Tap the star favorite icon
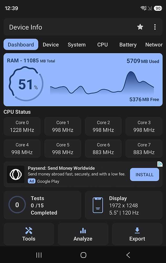Image resolution: width=166 pixels, height=263 pixels. [x=140, y=27]
